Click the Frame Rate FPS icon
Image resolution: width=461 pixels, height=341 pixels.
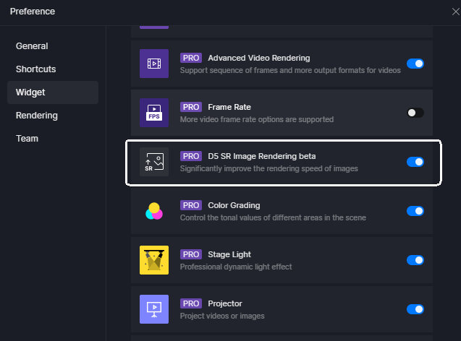click(154, 113)
